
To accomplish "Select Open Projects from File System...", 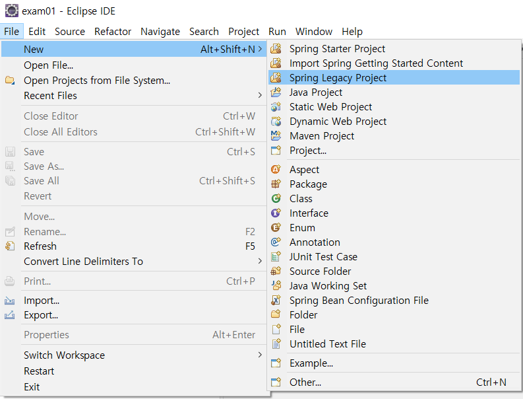I will click(134, 80).
